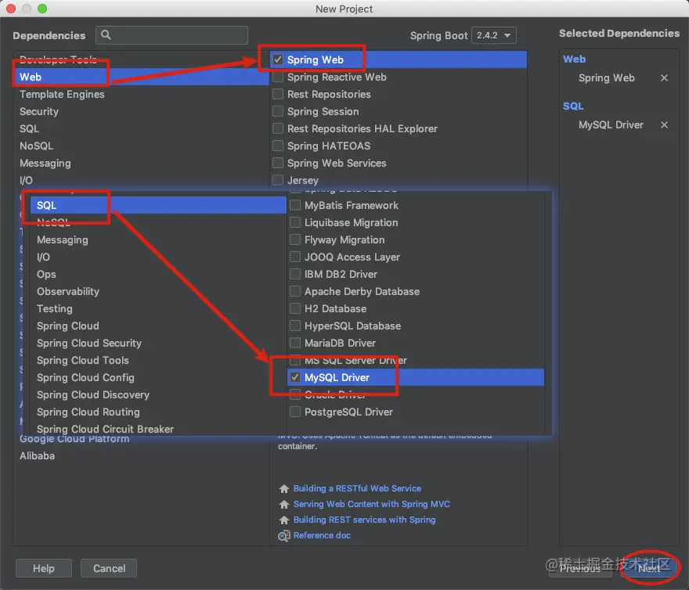
Task: Select the Observability category
Action: 68,291
